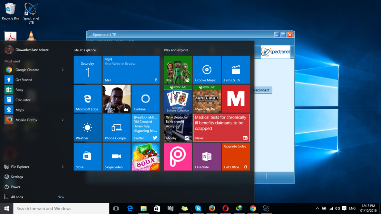The image size is (381, 214).
Task: Open the OneNote tile
Action: [x=207, y=156]
